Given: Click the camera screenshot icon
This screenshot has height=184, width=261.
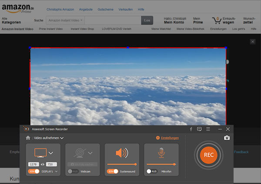Looking at the screenshot, I should pyautogui.click(x=227, y=138).
